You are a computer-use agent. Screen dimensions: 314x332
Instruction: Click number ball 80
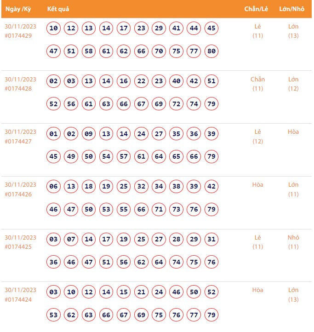pyautogui.click(x=211, y=51)
